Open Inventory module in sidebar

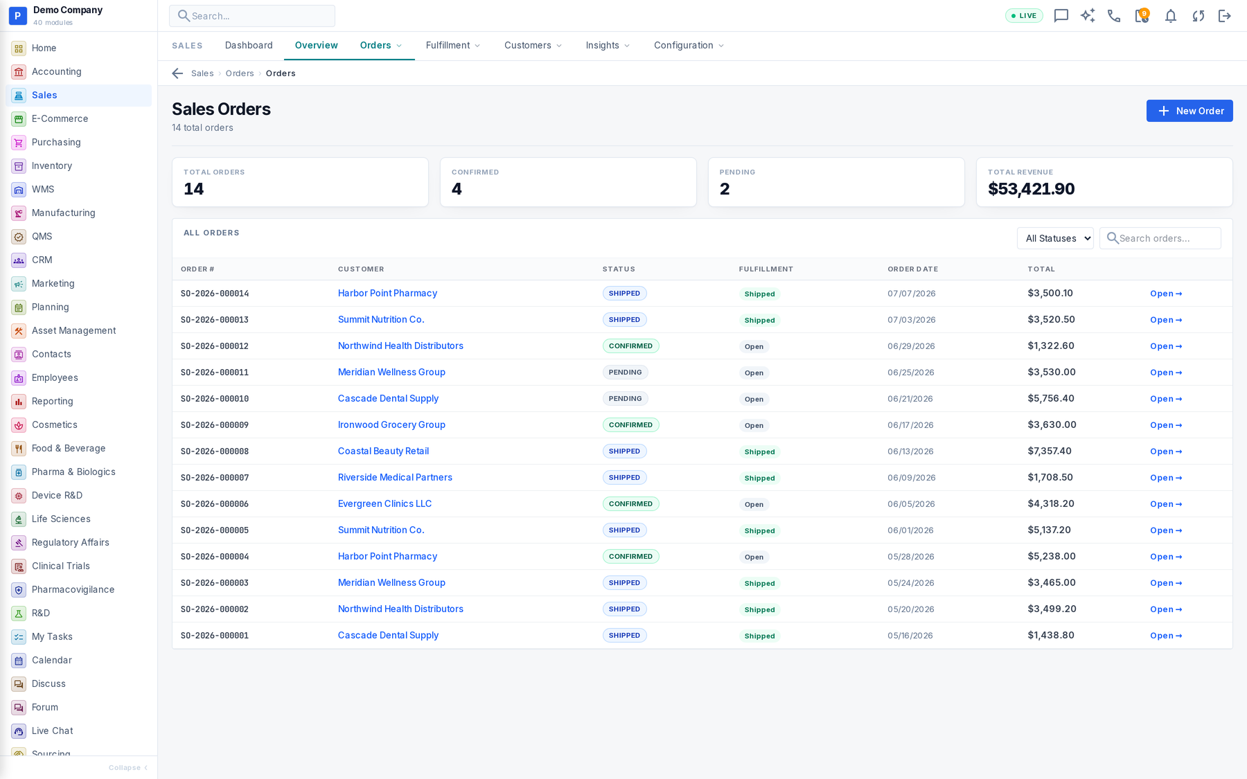click(78, 165)
